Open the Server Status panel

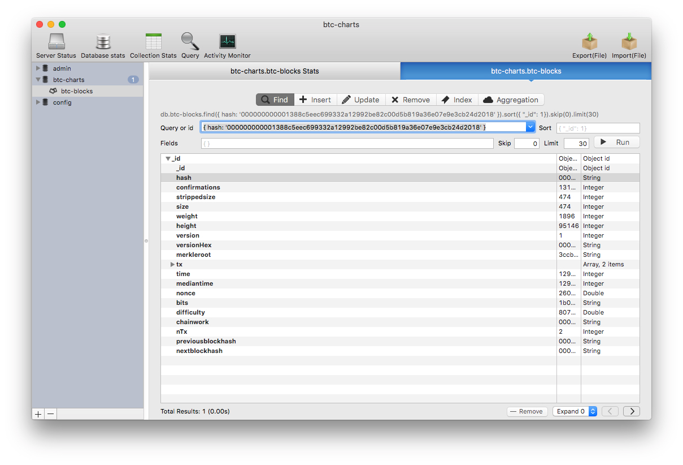pos(55,45)
